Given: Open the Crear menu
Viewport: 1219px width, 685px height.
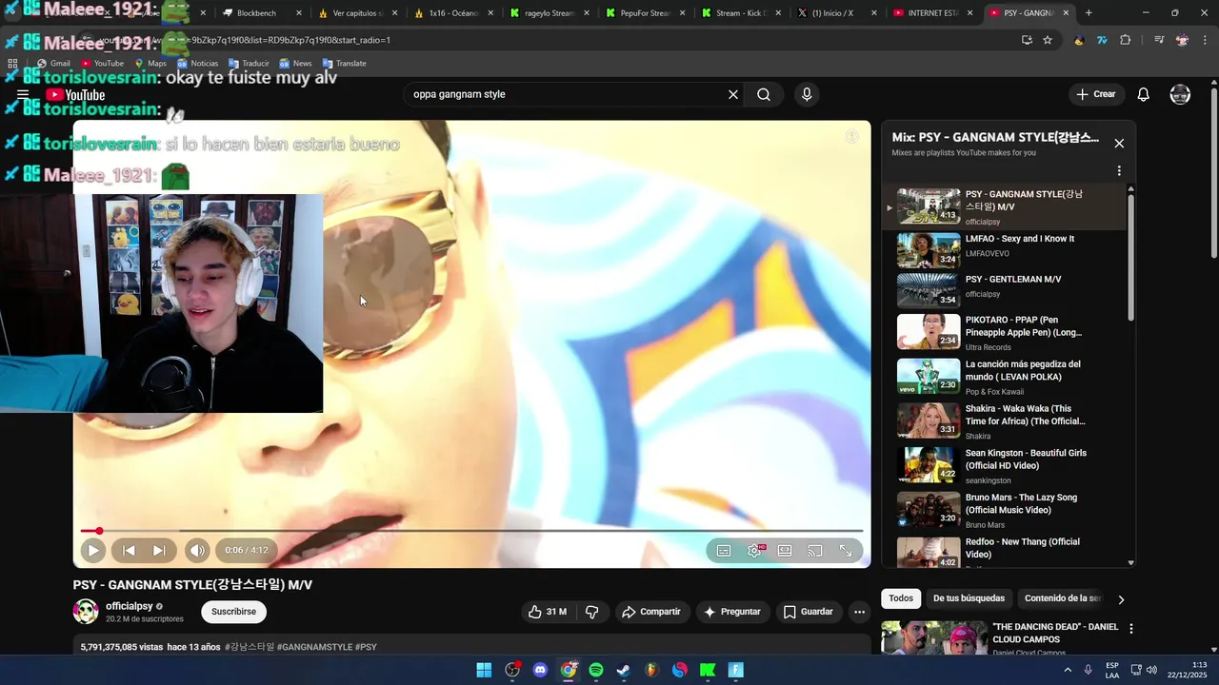Looking at the screenshot, I should click(x=1096, y=94).
